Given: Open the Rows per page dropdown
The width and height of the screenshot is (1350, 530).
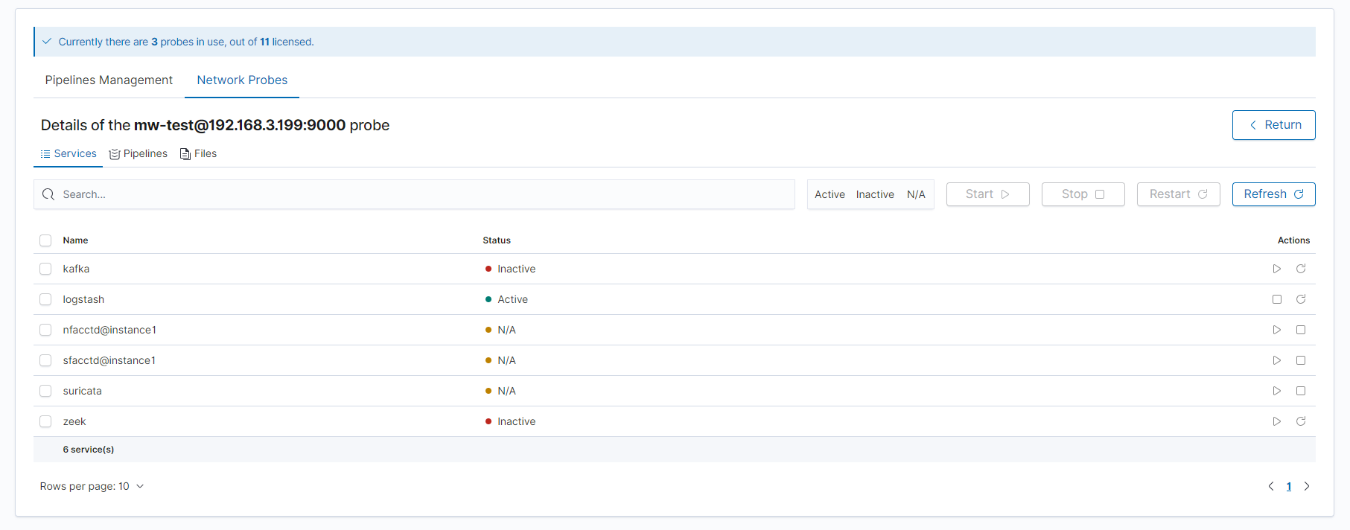Looking at the screenshot, I should [92, 486].
